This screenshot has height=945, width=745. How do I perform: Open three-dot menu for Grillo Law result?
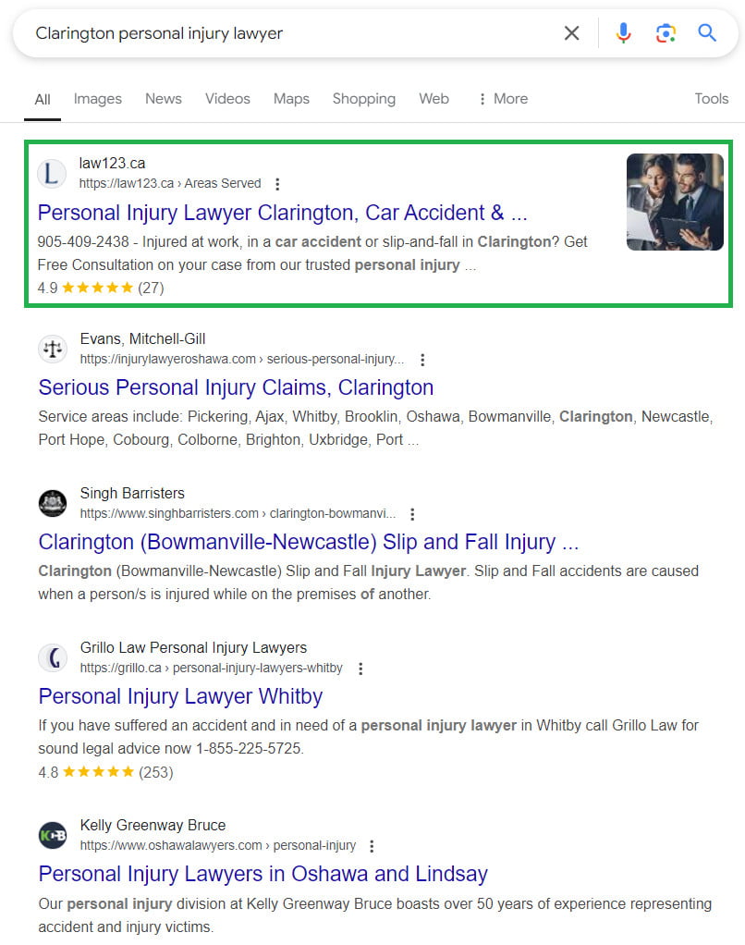point(360,669)
